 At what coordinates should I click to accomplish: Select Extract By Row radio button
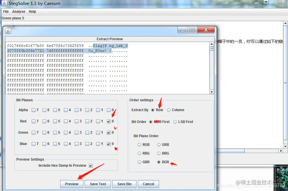tap(153, 110)
